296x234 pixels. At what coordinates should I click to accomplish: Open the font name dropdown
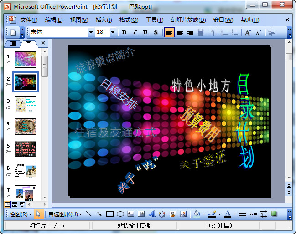(x=91, y=32)
